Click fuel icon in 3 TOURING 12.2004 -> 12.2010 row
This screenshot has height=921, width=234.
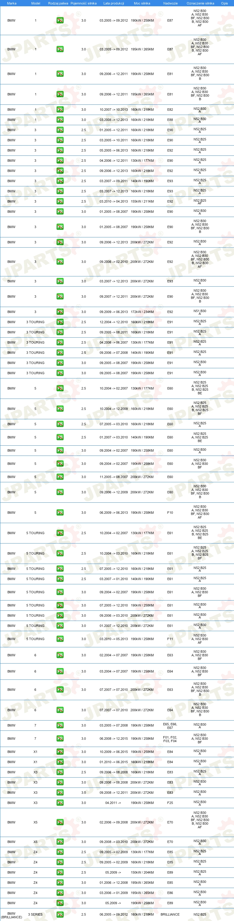click(x=60, y=322)
